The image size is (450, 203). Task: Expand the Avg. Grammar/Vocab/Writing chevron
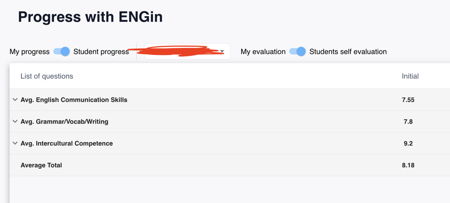(15, 121)
